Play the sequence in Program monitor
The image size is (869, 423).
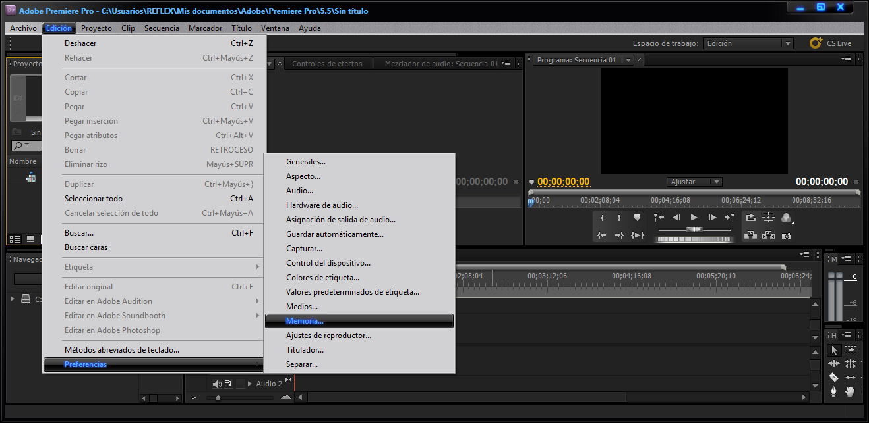(694, 218)
